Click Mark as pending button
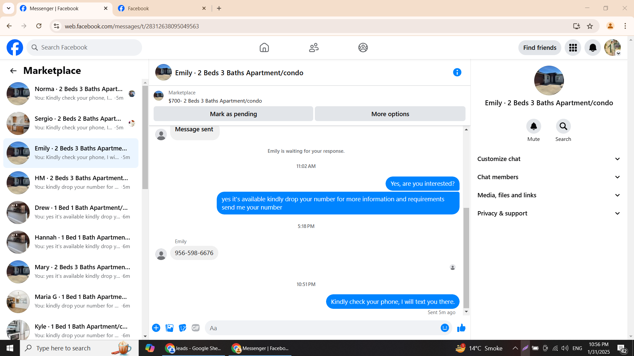Image resolution: width=634 pixels, height=356 pixels. point(233,114)
